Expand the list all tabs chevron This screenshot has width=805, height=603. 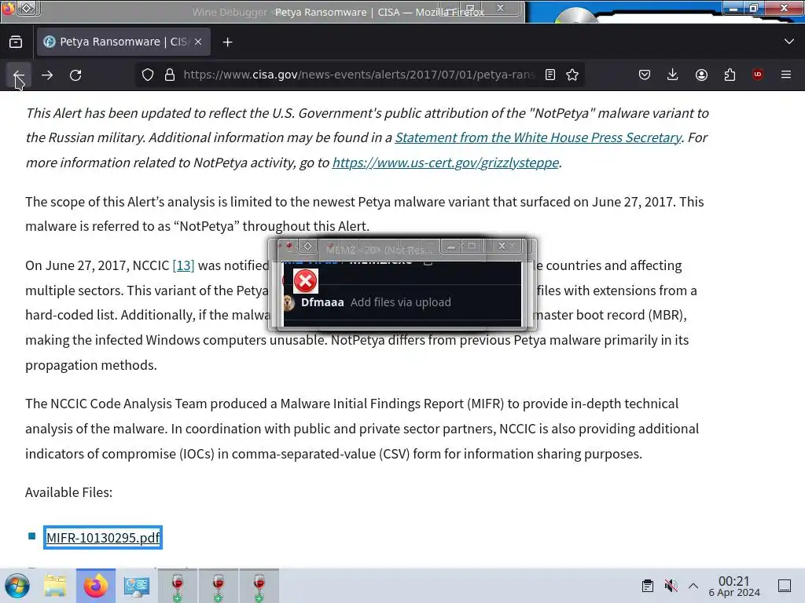pos(789,42)
